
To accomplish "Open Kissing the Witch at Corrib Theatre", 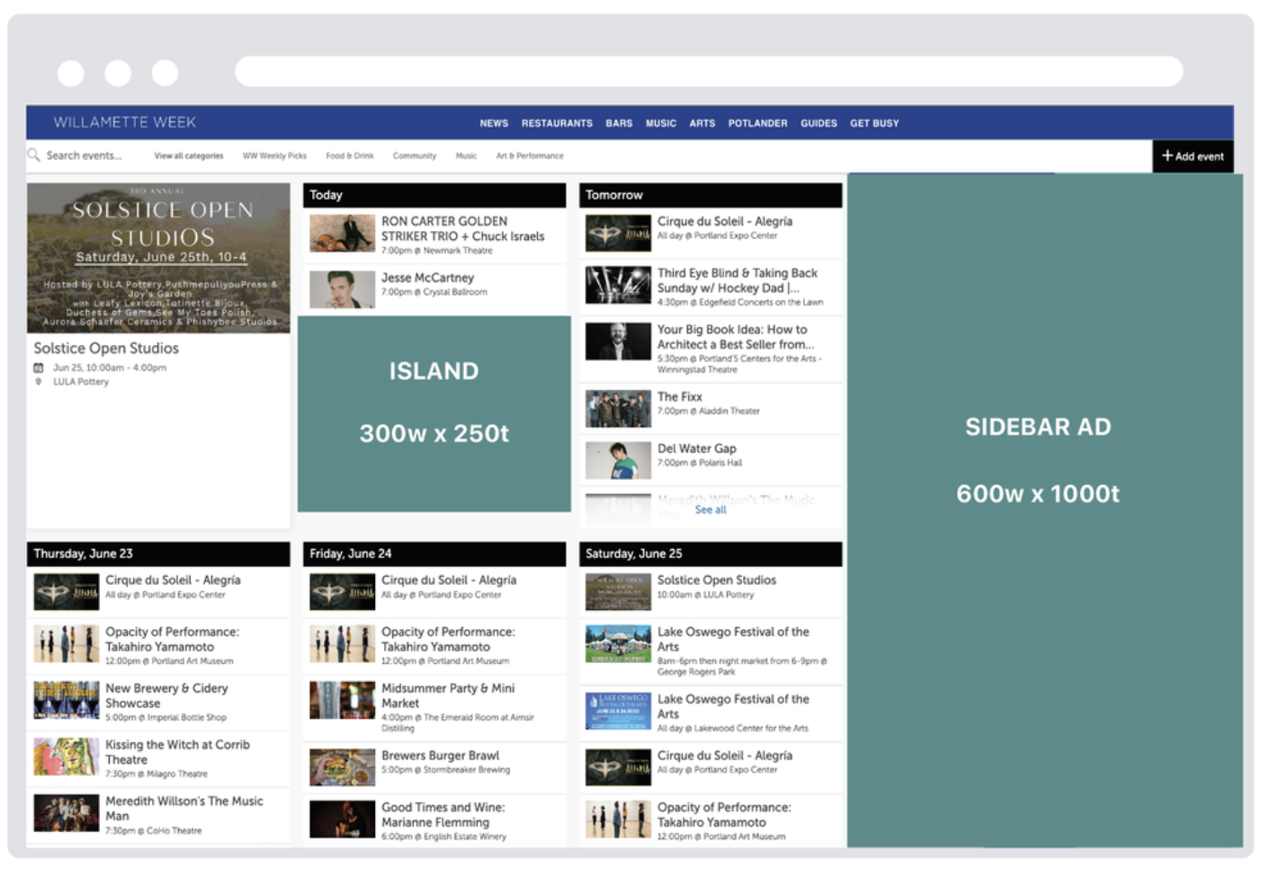I will 177,752.
